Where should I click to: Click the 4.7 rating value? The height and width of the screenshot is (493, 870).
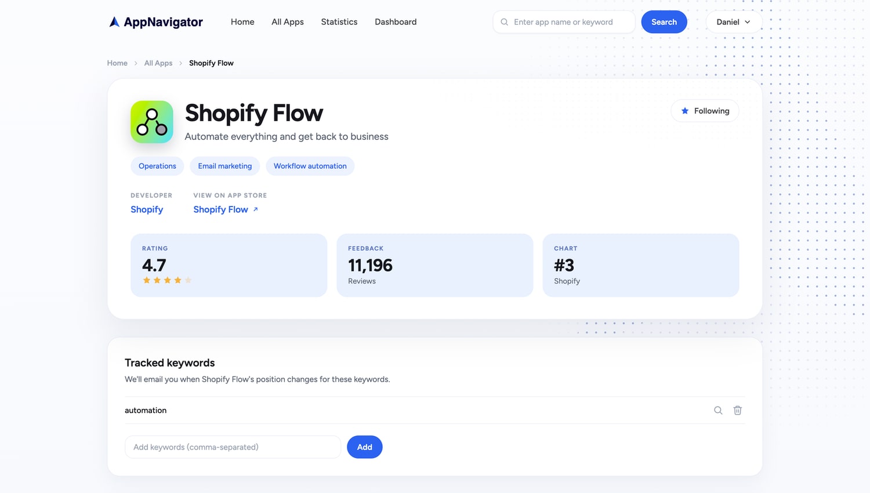(x=154, y=265)
